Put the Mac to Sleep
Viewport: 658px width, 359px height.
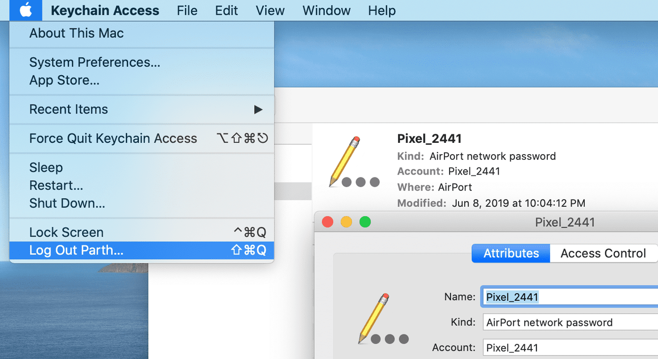46,167
